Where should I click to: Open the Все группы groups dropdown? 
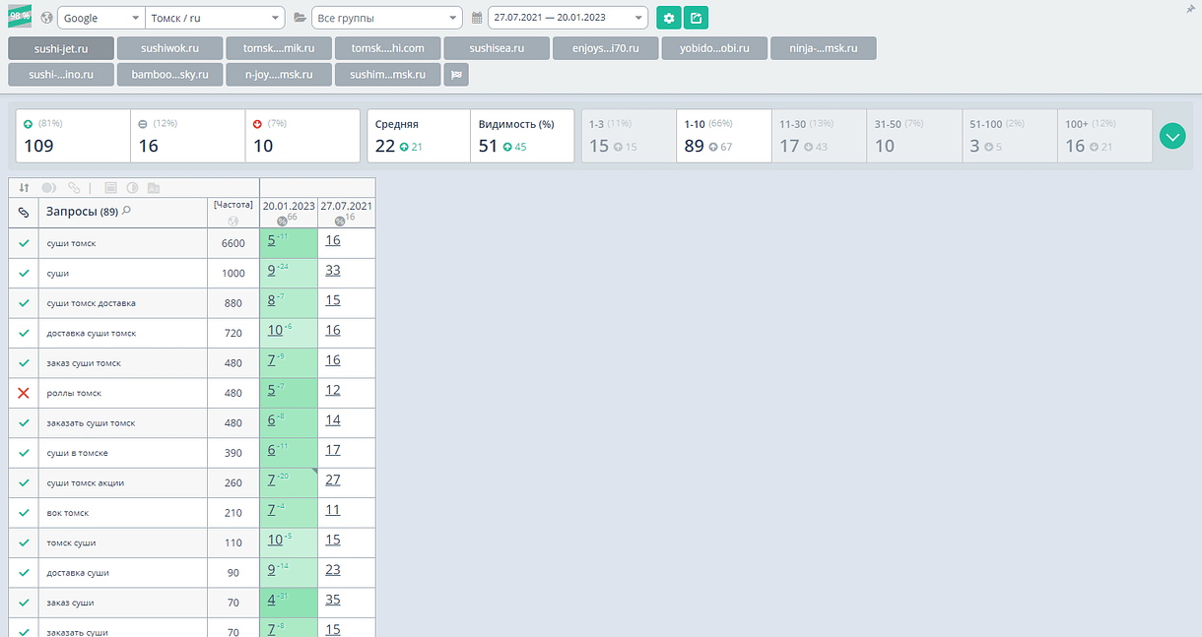coord(386,18)
